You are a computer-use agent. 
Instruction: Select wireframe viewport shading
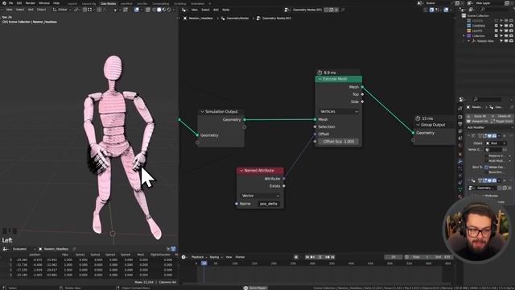pyautogui.click(x=154, y=10)
